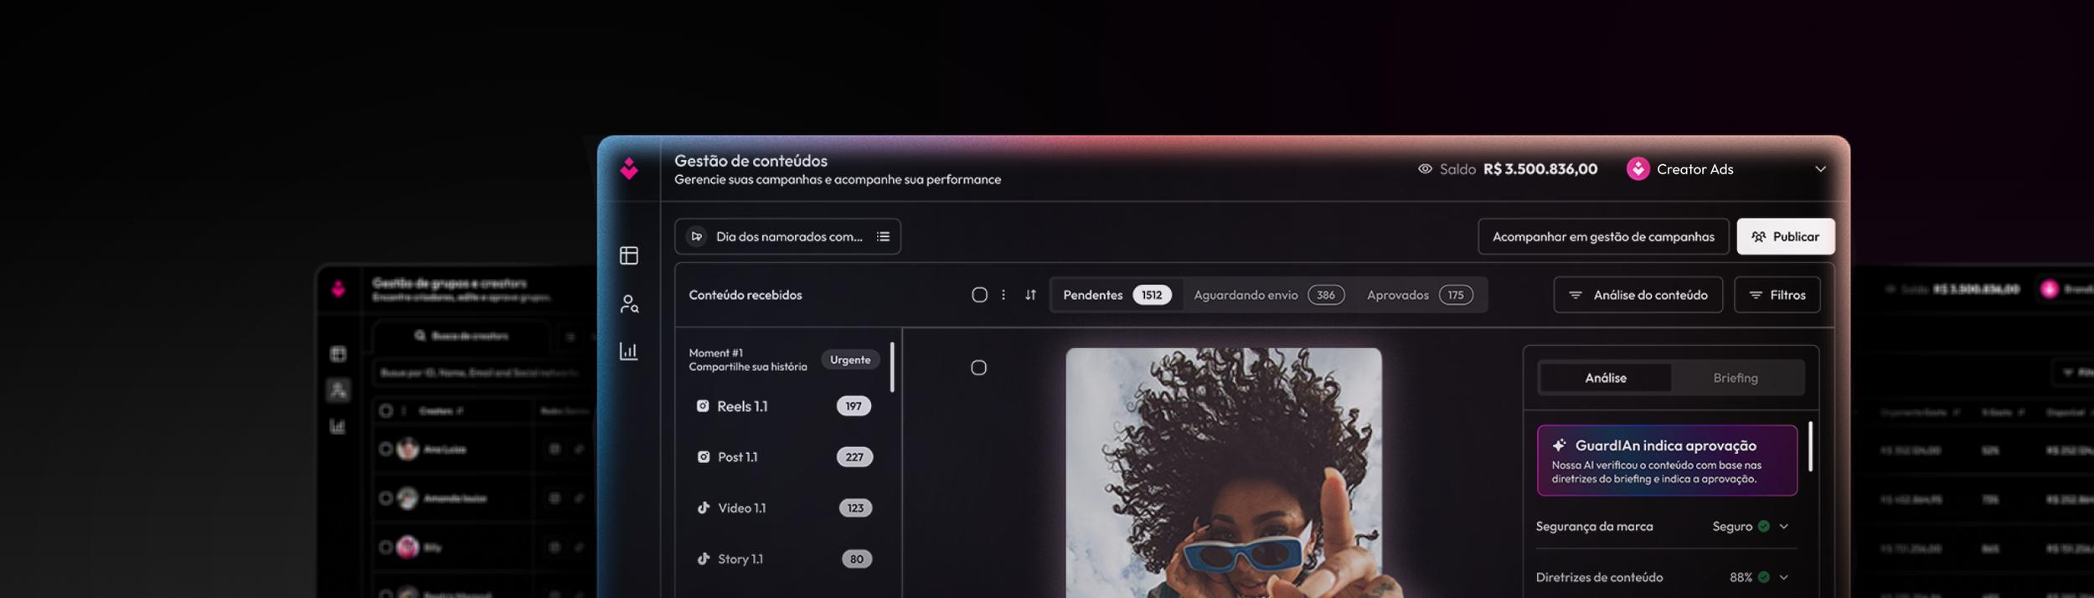Screen dimensions: 2094x598
Task: Check the circle next to the content photo
Action: point(978,368)
